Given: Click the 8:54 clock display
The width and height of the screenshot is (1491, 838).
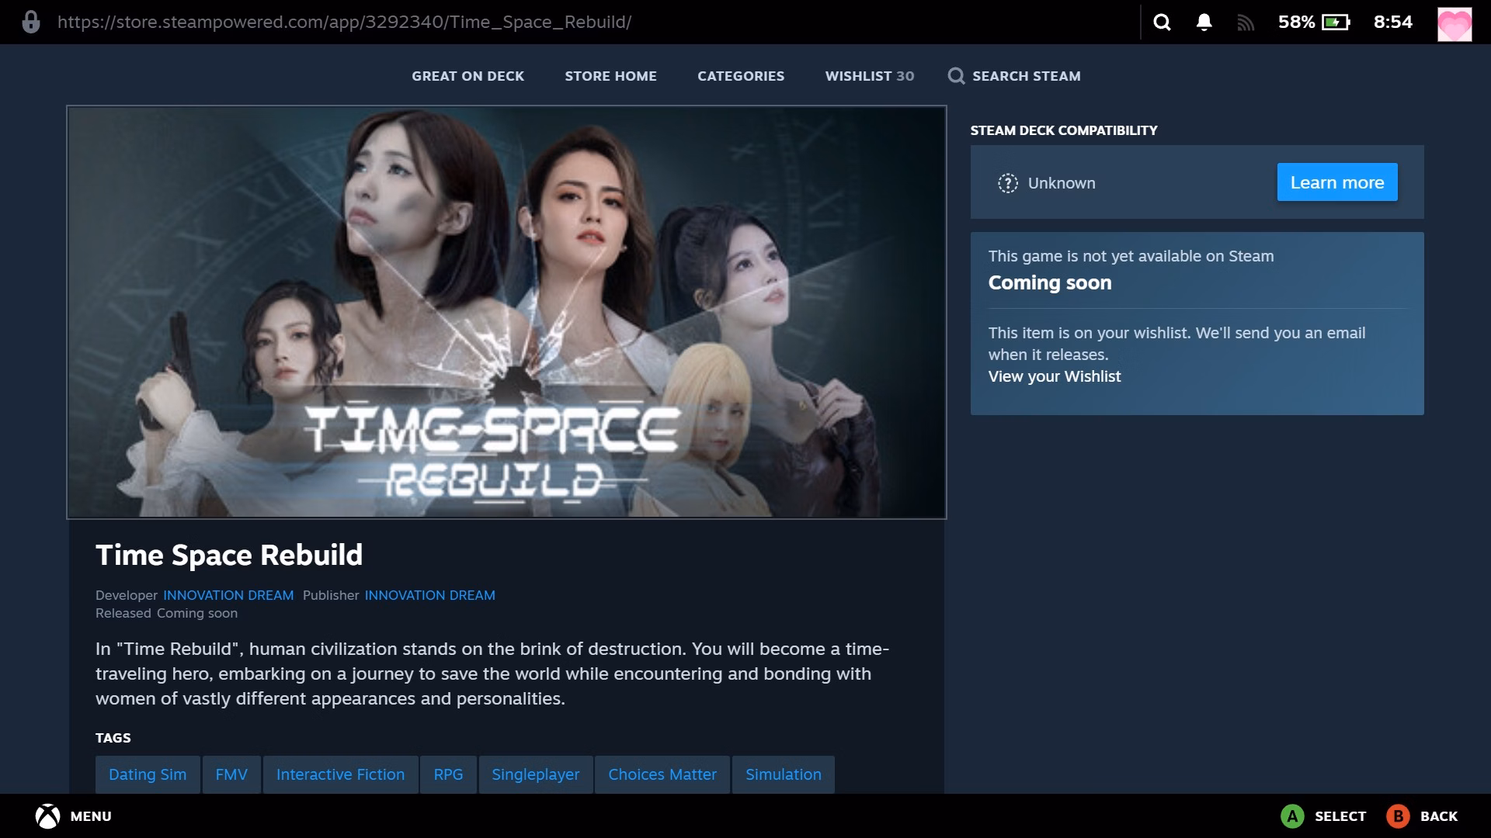Looking at the screenshot, I should pos(1393,22).
